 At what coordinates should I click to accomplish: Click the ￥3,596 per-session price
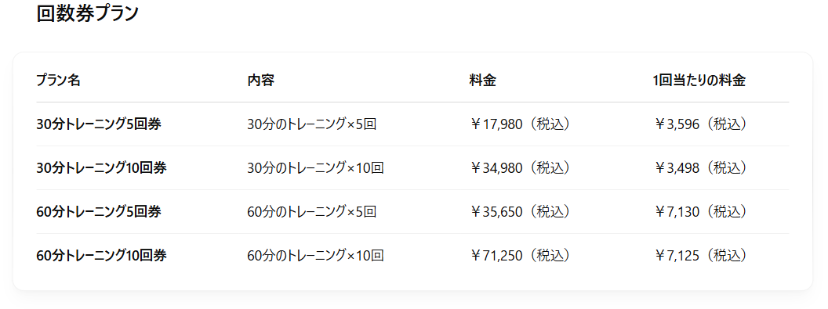701,124
